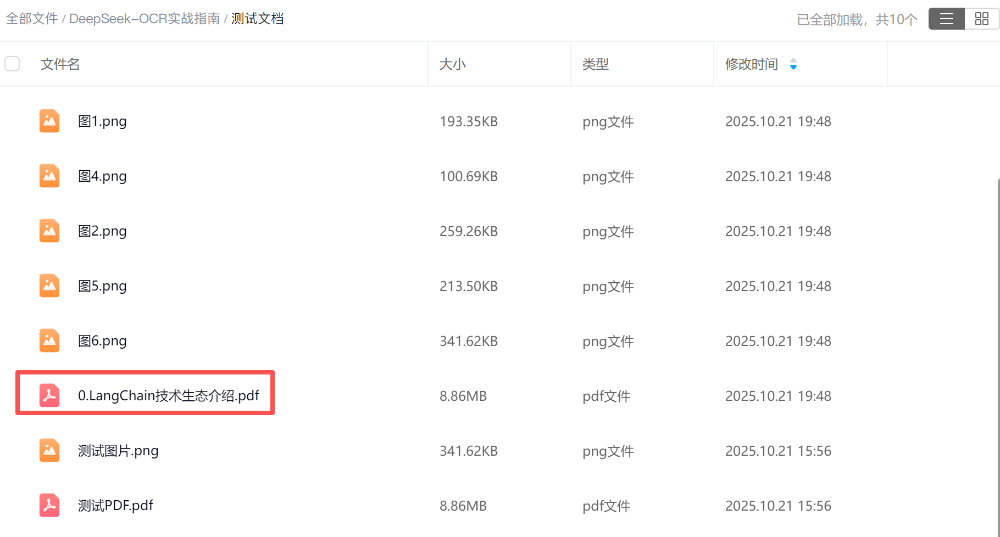Click the PDF icon for 0.LangChain技术生态介绍.pdf
Screen dimensions: 1000x537
(x=49, y=395)
